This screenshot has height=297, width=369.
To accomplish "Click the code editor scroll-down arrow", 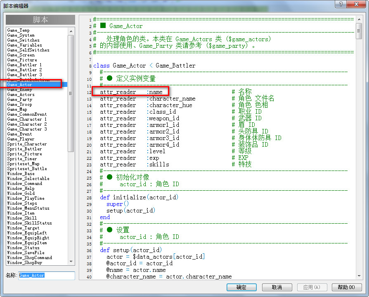I will coord(359,276).
